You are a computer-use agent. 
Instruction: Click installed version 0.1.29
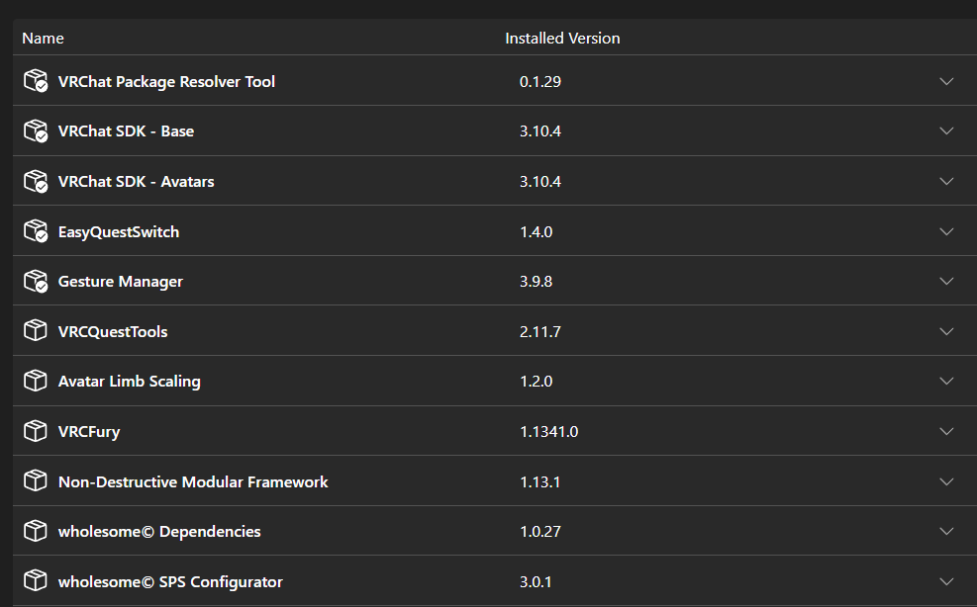point(540,81)
